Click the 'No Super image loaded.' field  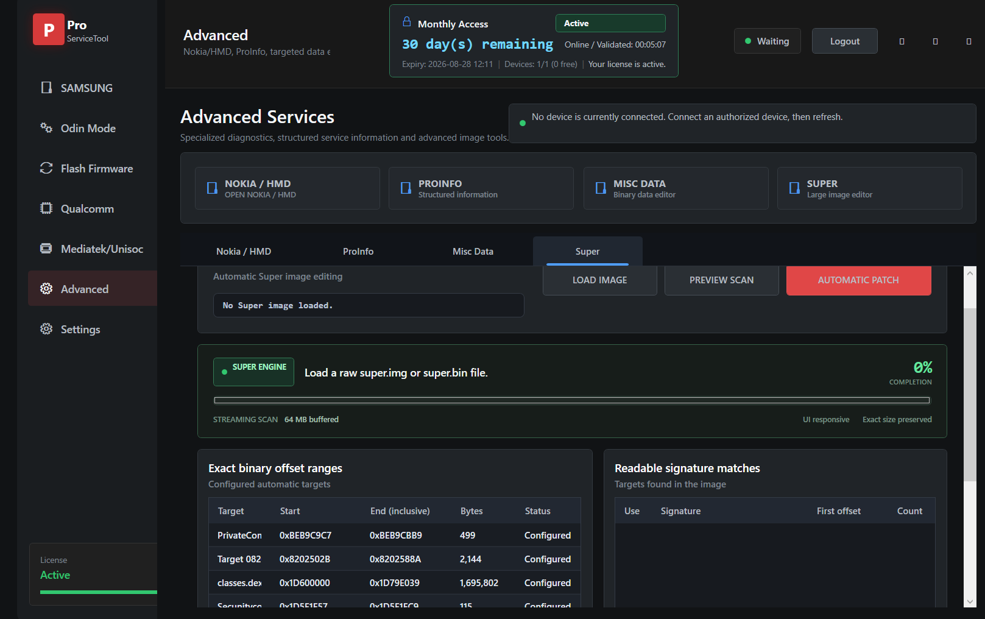369,305
